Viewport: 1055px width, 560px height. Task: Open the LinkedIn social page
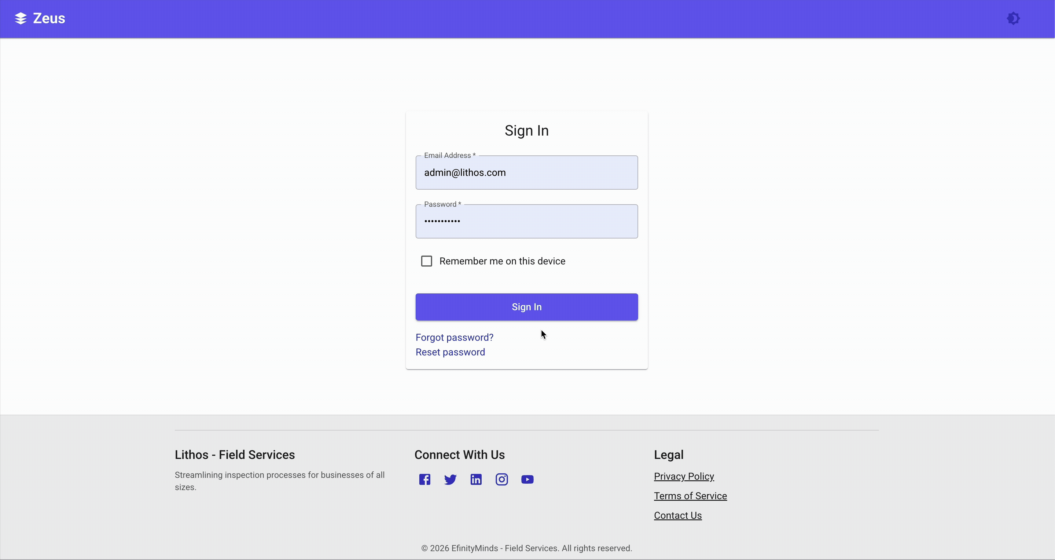(x=476, y=479)
